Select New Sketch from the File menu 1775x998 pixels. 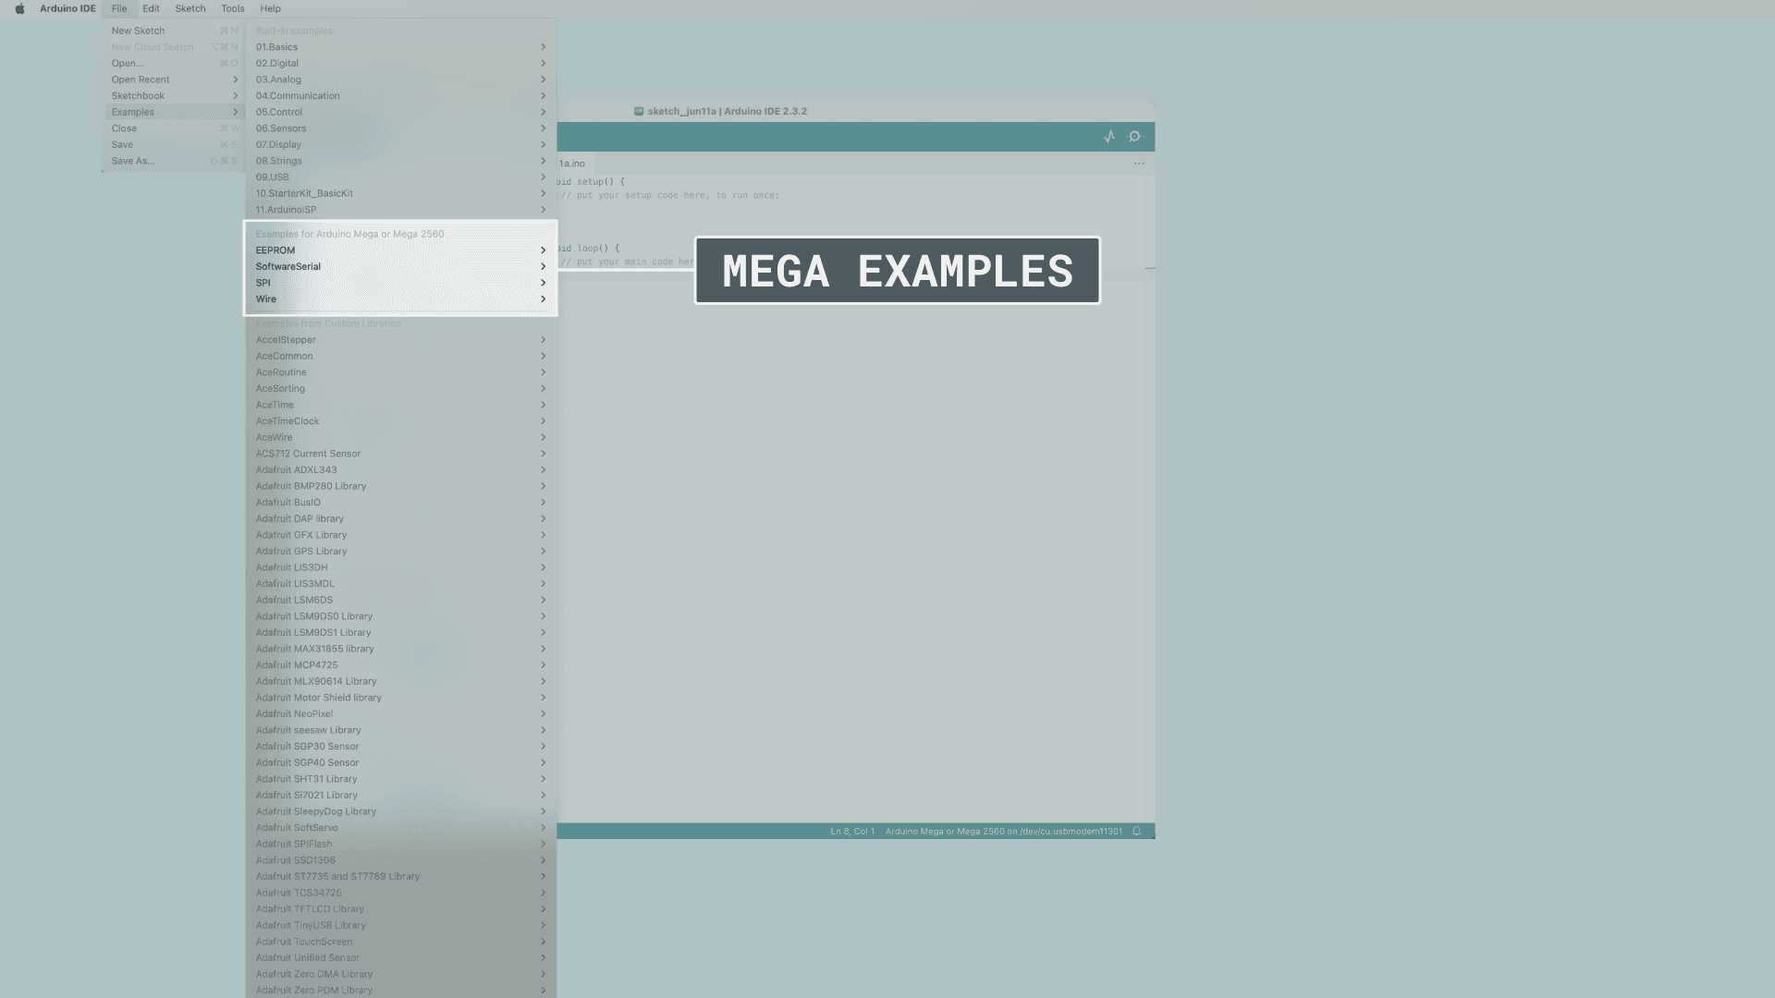pyautogui.click(x=138, y=30)
